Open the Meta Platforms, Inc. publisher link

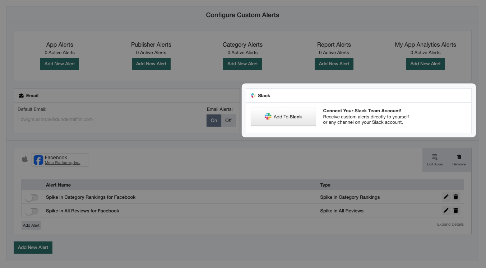point(63,163)
